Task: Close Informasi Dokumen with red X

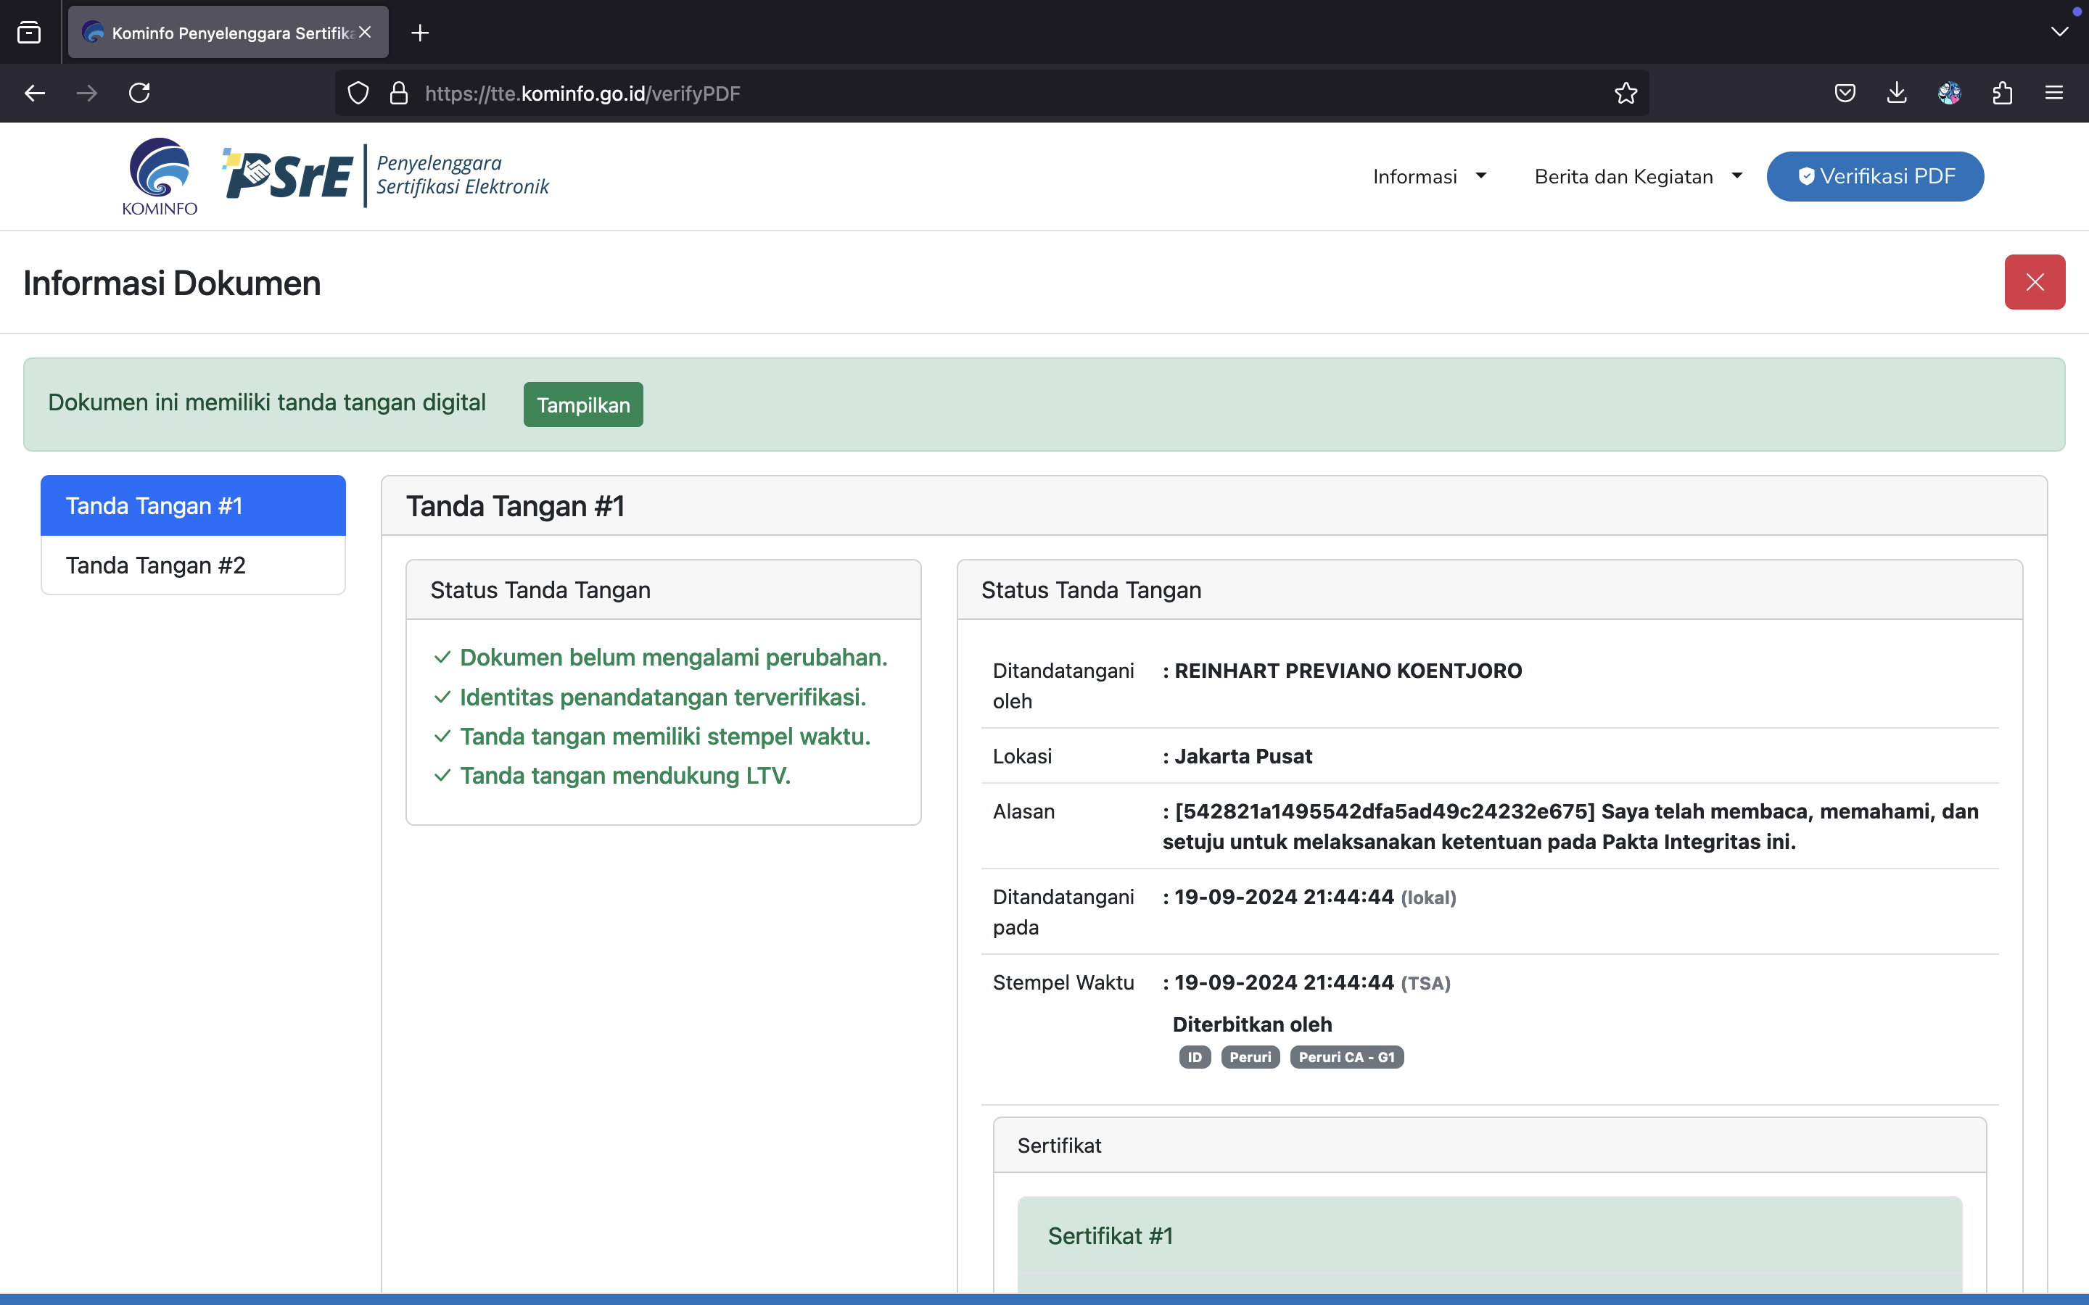Action: point(2034,282)
